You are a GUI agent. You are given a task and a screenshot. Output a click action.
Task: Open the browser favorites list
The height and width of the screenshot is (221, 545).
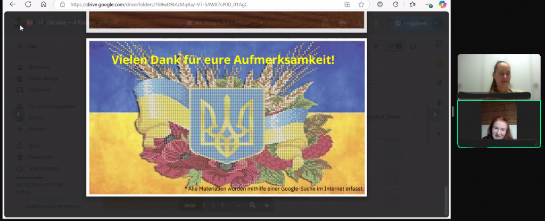(x=412, y=4)
